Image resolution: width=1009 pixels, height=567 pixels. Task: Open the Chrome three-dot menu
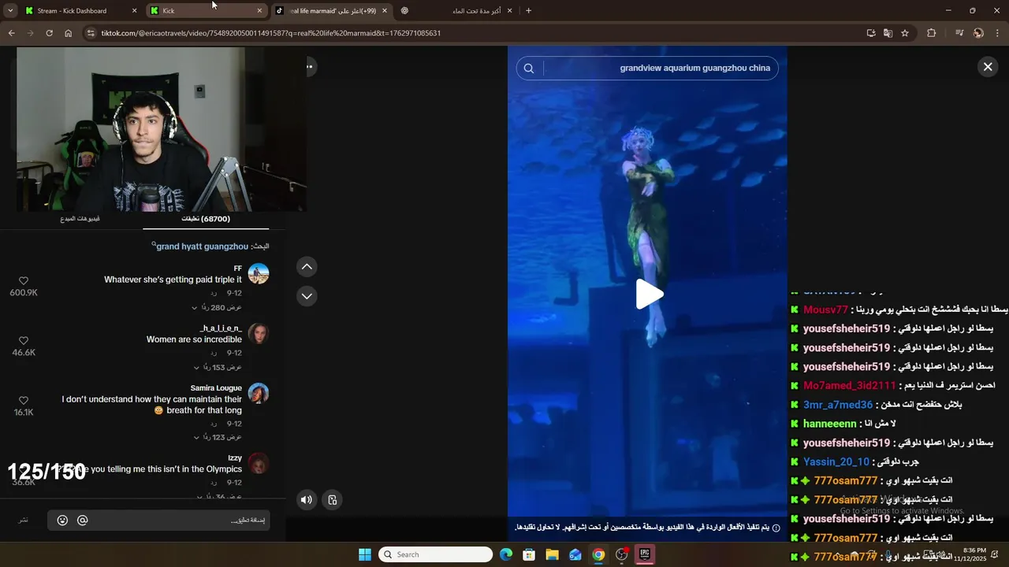(x=998, y=33)
